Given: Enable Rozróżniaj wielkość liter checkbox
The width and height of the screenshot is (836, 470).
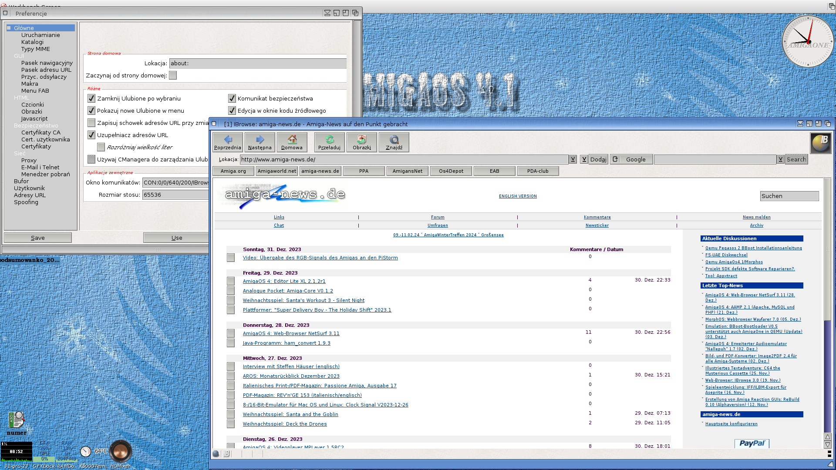Looking at the screenshot, I should pyautogui.click(x=101, y=147).
